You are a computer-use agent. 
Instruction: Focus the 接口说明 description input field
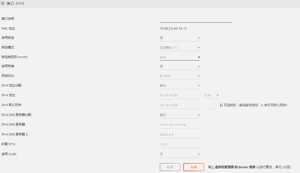click(x=196, y=19)
